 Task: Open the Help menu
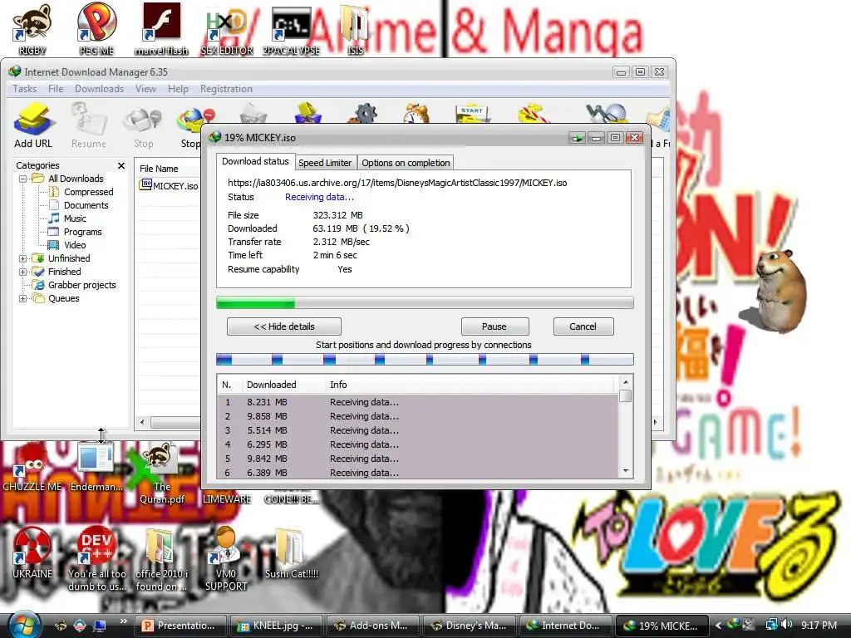coord(178,89)
